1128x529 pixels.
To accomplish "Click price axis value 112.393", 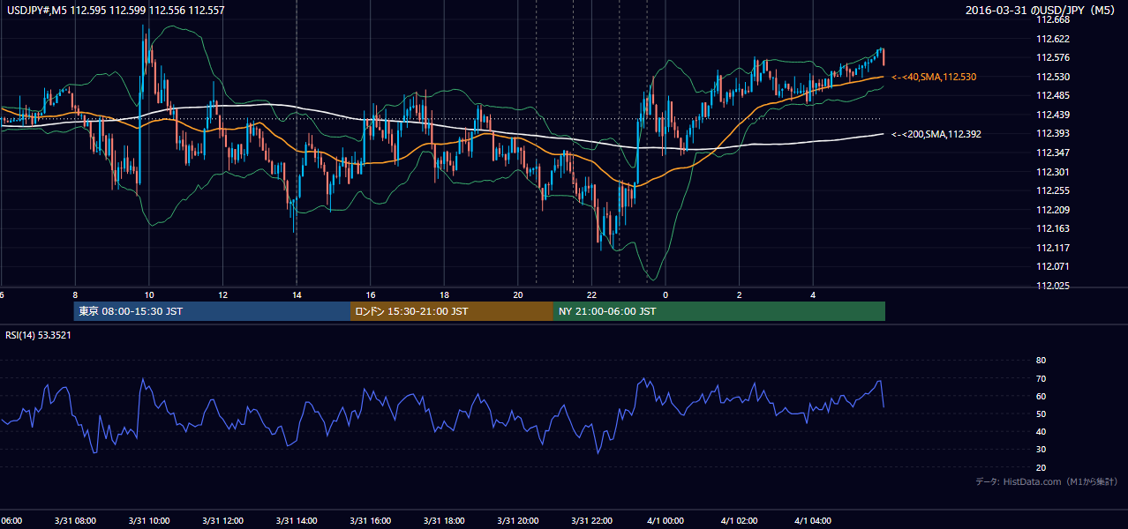I will [1053, 133].
